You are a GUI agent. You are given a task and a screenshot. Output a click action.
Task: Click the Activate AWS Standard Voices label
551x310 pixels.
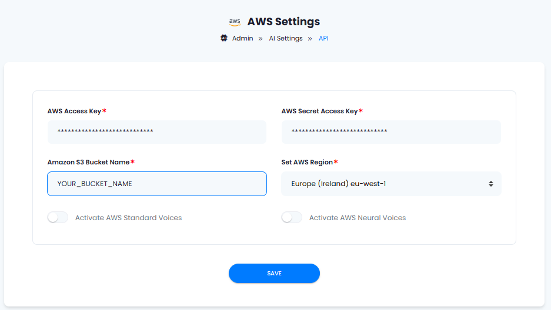coord(128,218)
